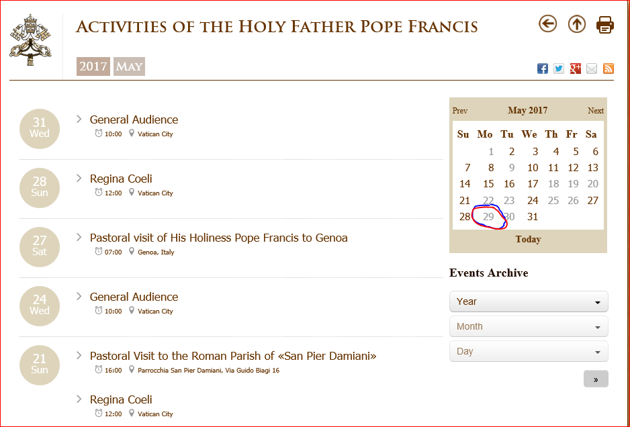
Task: Open the RSS feed icon
Action: [609, 68]
